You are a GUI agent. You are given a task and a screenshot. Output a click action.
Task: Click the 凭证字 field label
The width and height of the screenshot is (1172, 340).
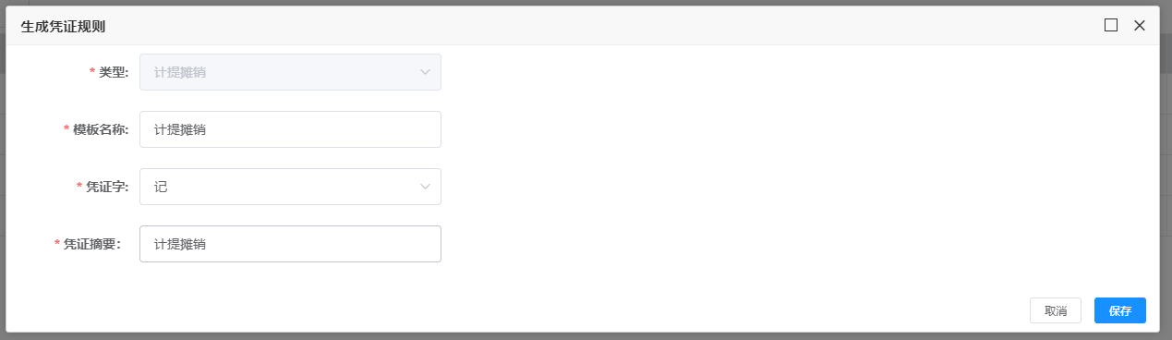pos(107,187)
